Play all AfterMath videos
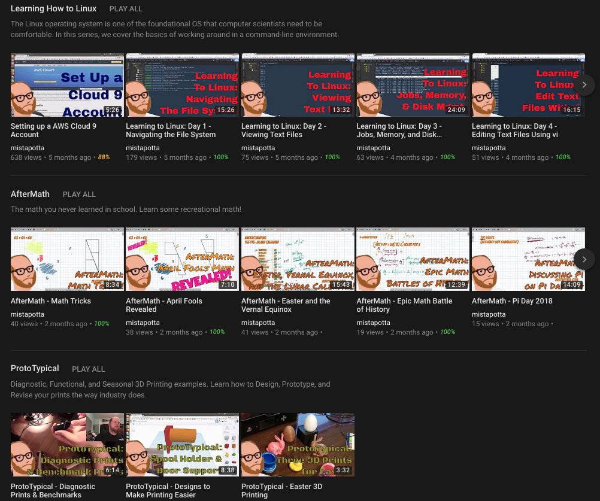The width and height of the screenshot is (600, 501). click(x=79, y=195)
